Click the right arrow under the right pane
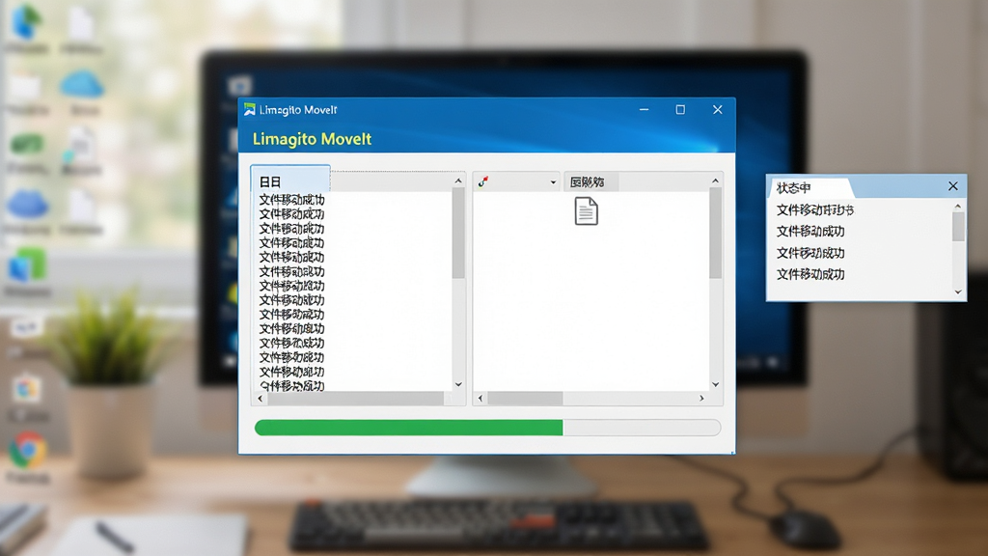Viewport: 988px width, 556px height. (x=701, y=399)
